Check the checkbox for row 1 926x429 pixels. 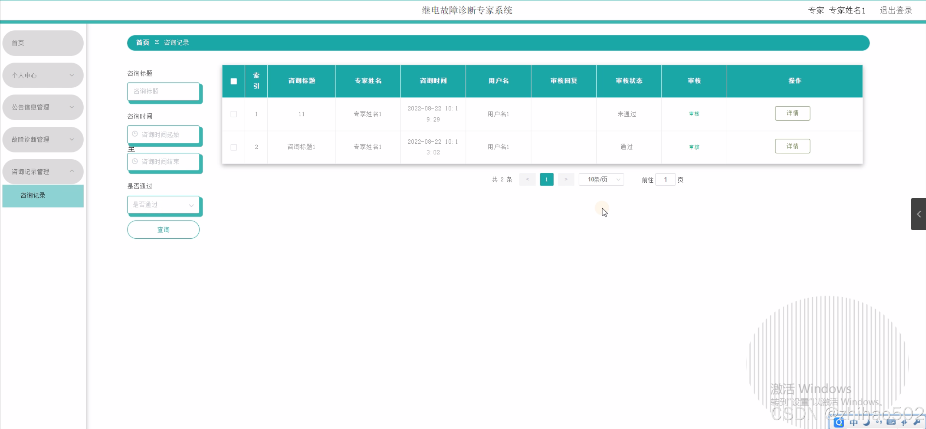[x=233, y=114]
